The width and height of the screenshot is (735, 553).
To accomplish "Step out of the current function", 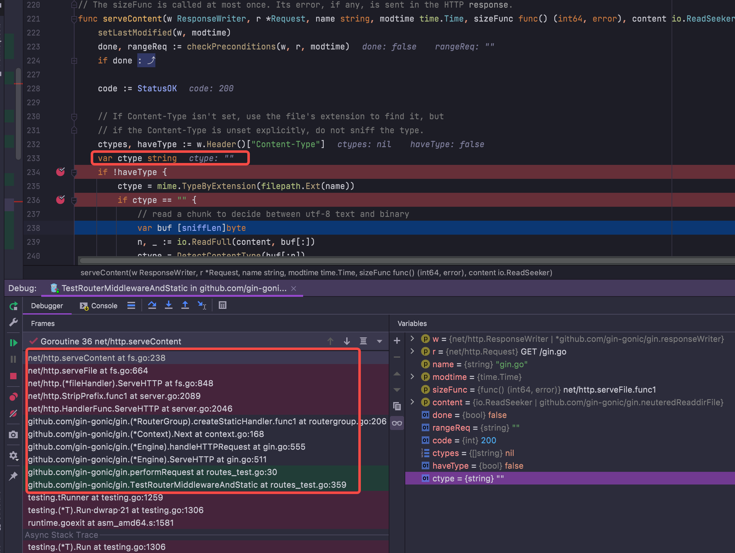I will tap(185, 305).
